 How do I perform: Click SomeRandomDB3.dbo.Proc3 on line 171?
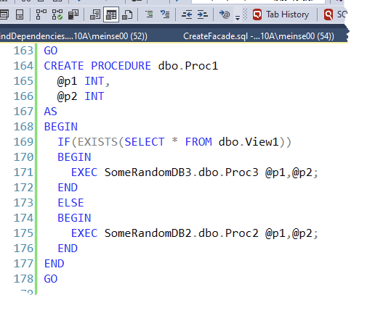[x=181, y=172]
